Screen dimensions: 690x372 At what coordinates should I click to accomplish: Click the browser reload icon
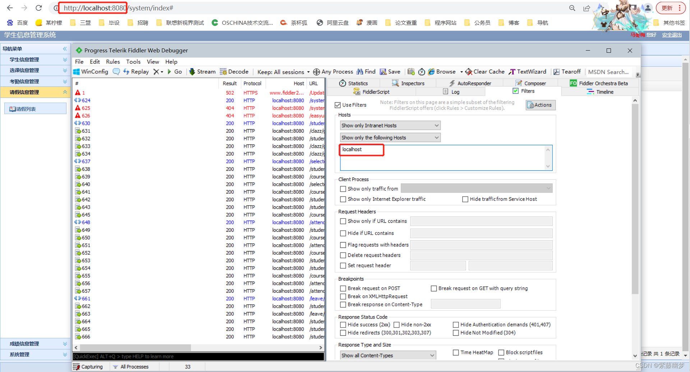click(39, 8)
